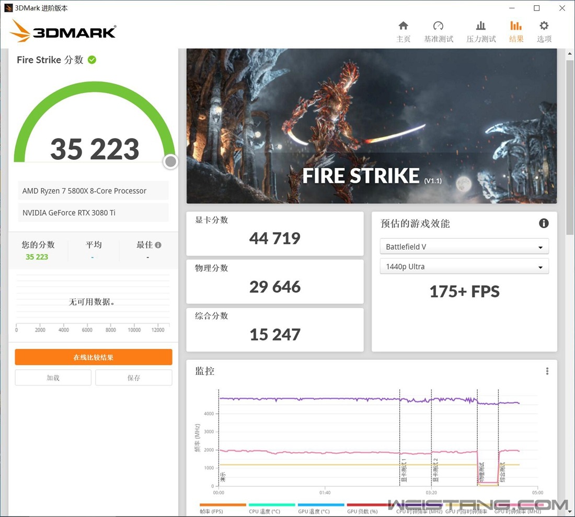Click the 3DMark logo in the header
This screenshot has height=517, width=575.
point(62,31)
